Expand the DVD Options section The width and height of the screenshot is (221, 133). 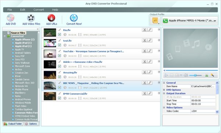(x=164, y=90)
